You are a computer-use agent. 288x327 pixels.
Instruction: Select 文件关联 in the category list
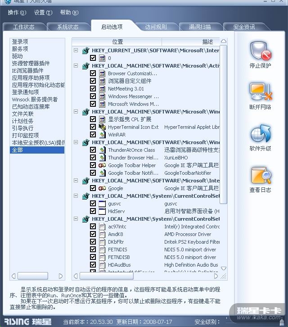[22, 114]
